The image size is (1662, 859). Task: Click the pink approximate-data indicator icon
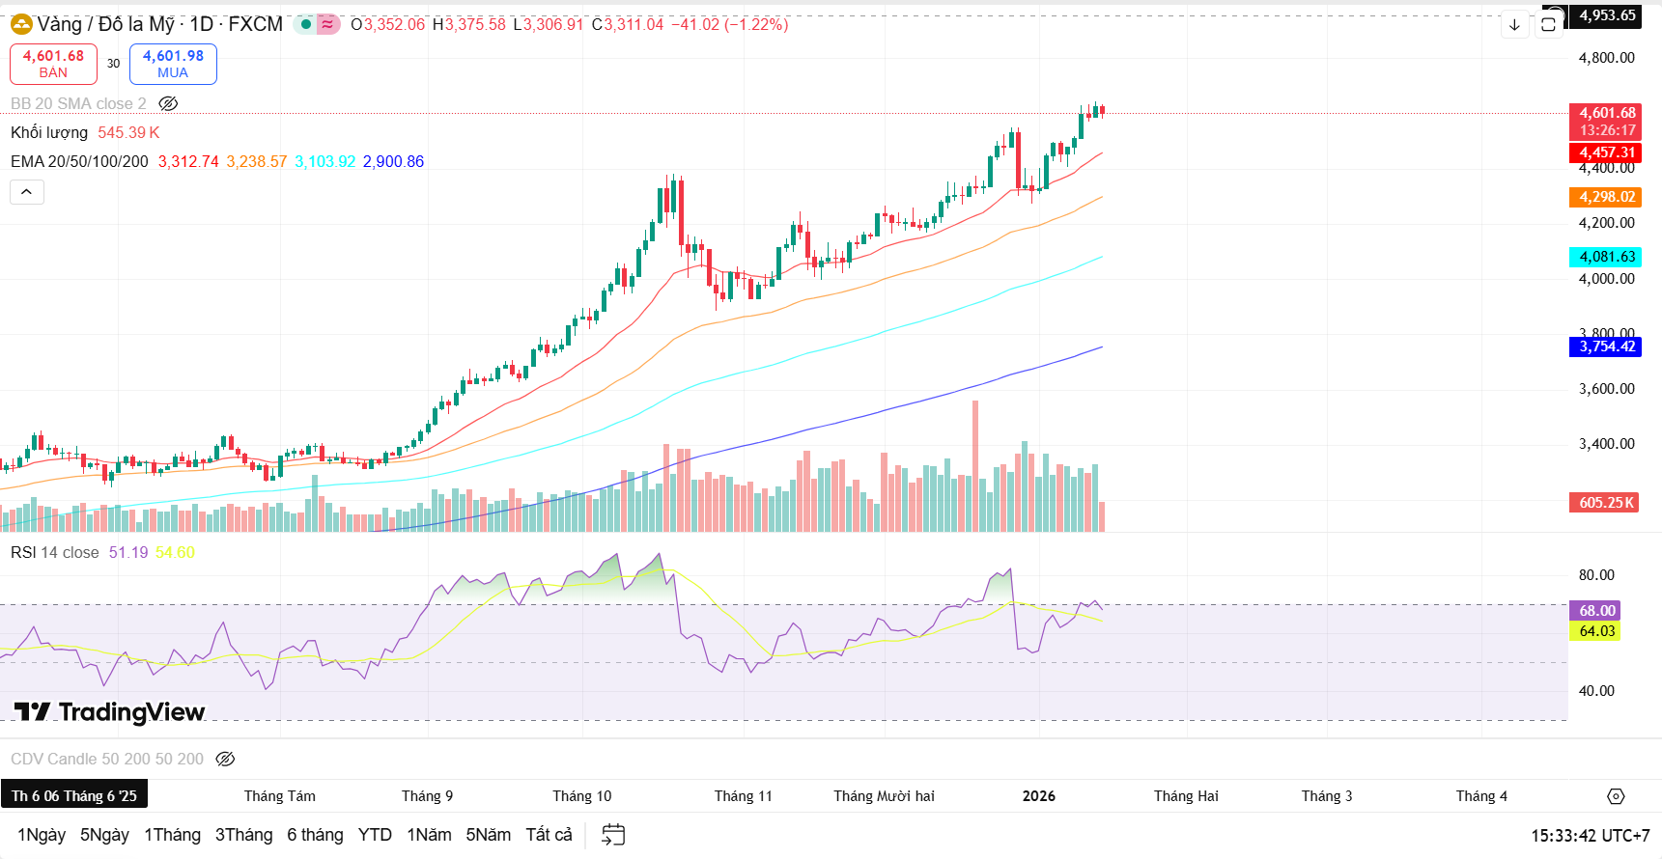(x=328, y=24)
